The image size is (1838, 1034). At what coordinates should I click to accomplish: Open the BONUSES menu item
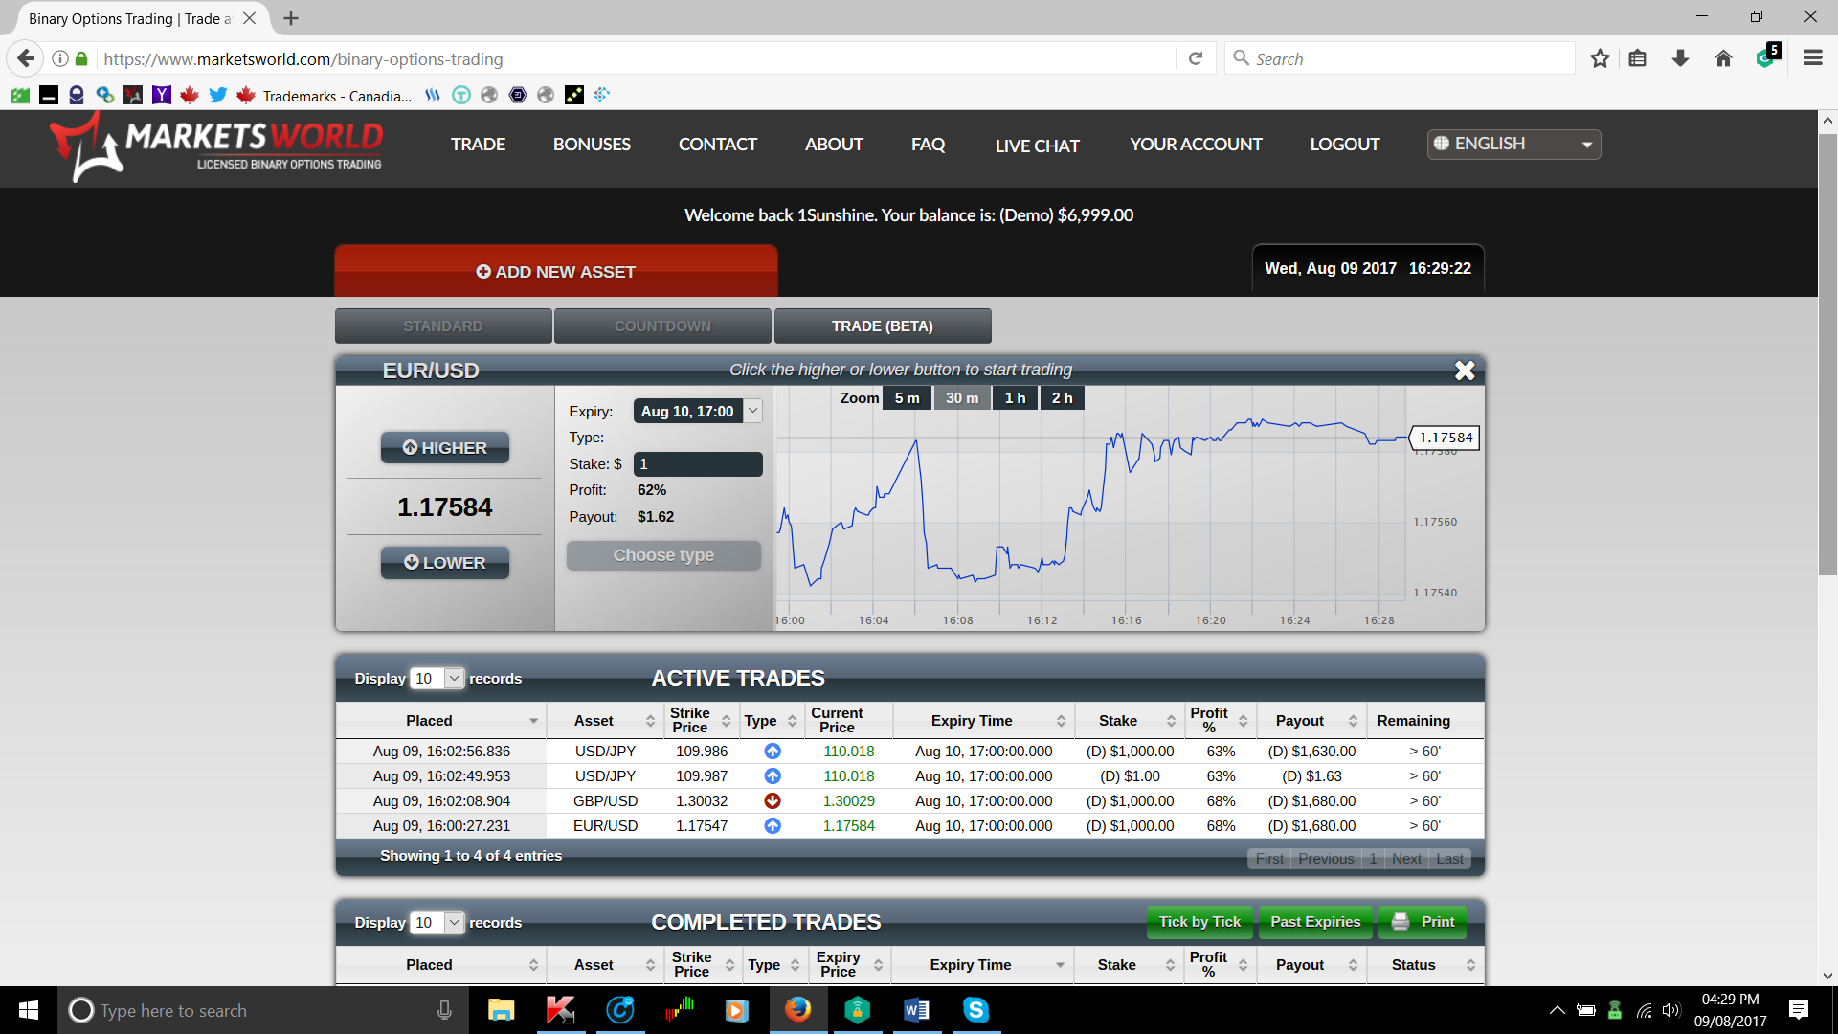(x=592, y=145)
